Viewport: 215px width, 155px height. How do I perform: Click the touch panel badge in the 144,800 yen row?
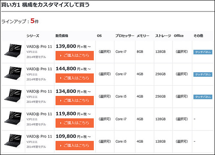(203, 75)
